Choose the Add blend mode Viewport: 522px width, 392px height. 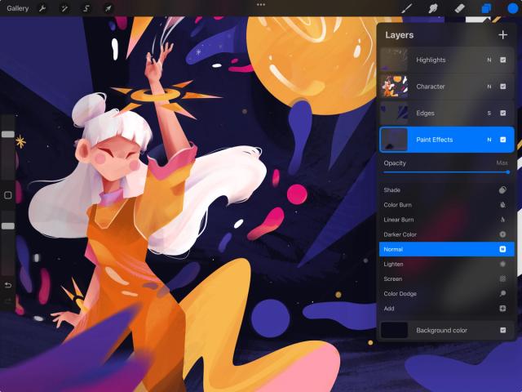447,309
